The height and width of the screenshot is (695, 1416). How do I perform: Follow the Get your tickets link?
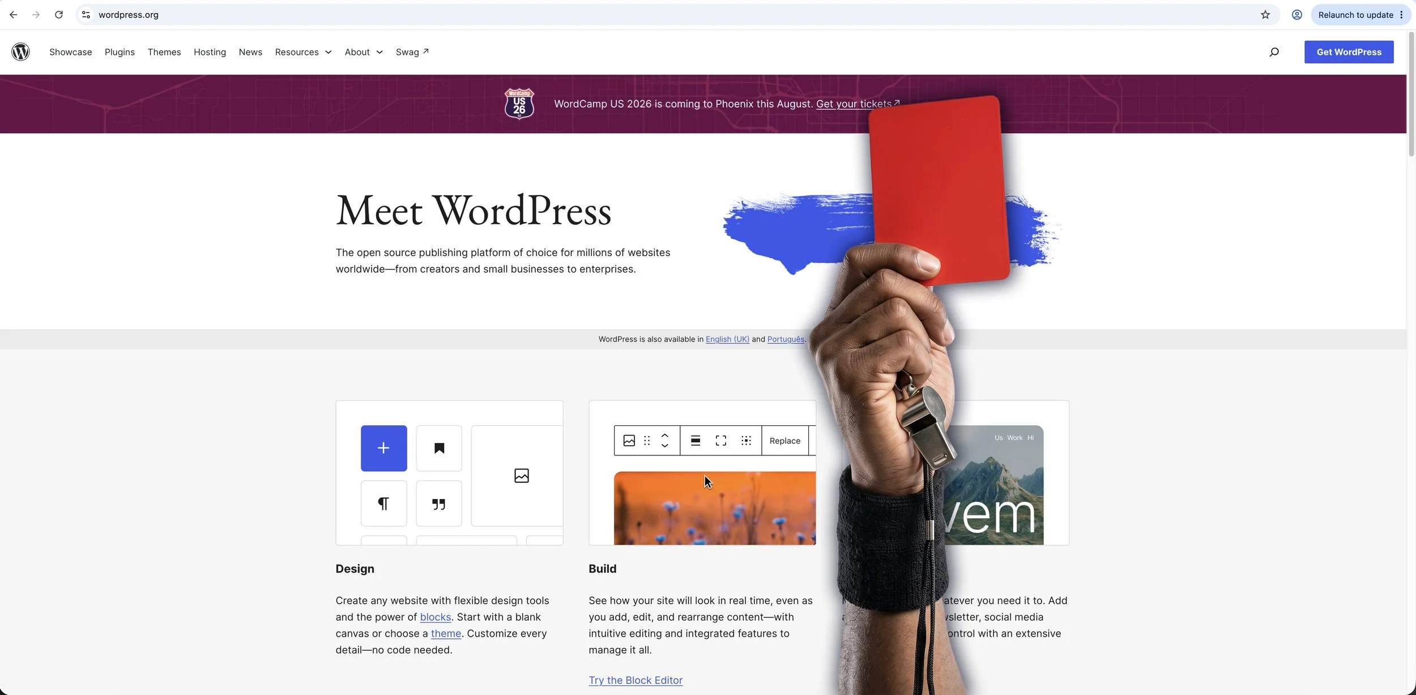pos(858,104)
